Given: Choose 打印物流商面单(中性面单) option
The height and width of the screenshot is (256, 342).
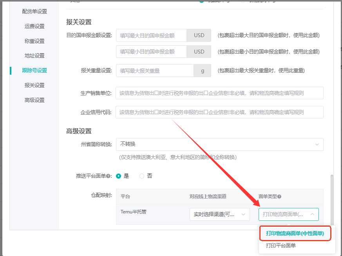Looking at the screenshot, I should click(x=295, y=233).
